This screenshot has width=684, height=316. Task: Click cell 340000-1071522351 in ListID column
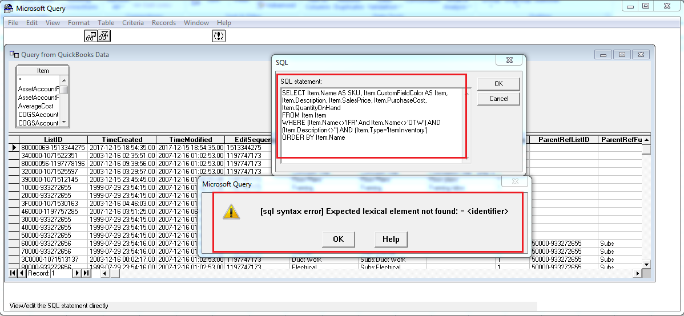click(x=54, y=156)
